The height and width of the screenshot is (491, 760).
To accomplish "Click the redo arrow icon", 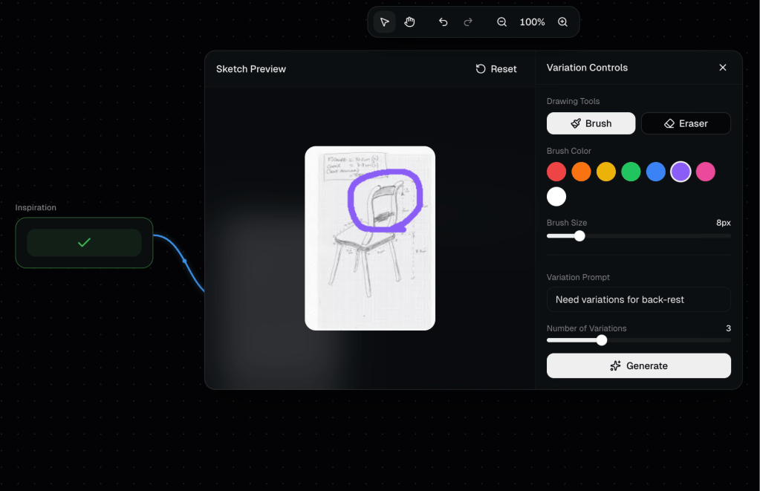I will (468, 22).
